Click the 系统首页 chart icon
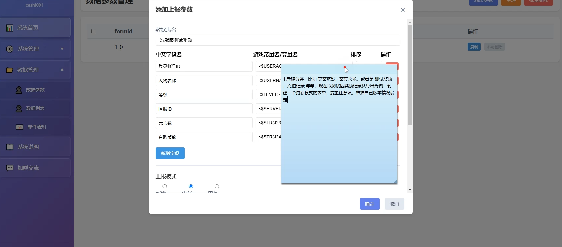The width and height of the screenshot is (562, 247). tap(10, 28)
